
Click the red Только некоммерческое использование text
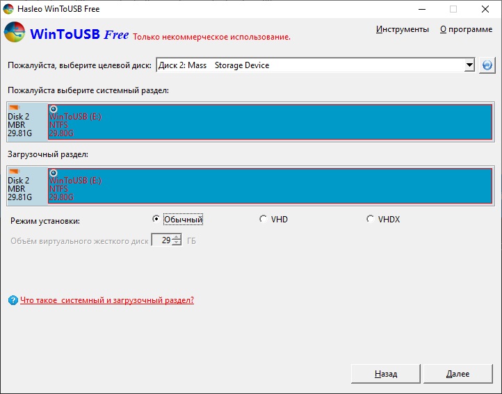(x=211, y=37)
